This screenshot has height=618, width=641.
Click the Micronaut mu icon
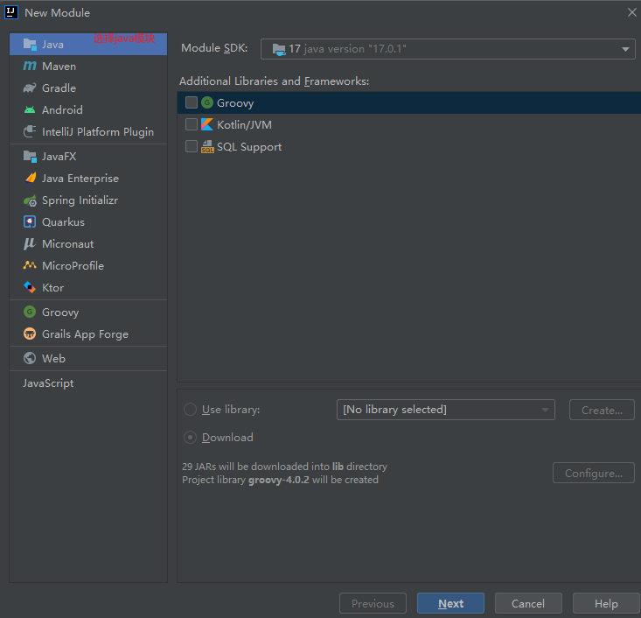point(30,244)
